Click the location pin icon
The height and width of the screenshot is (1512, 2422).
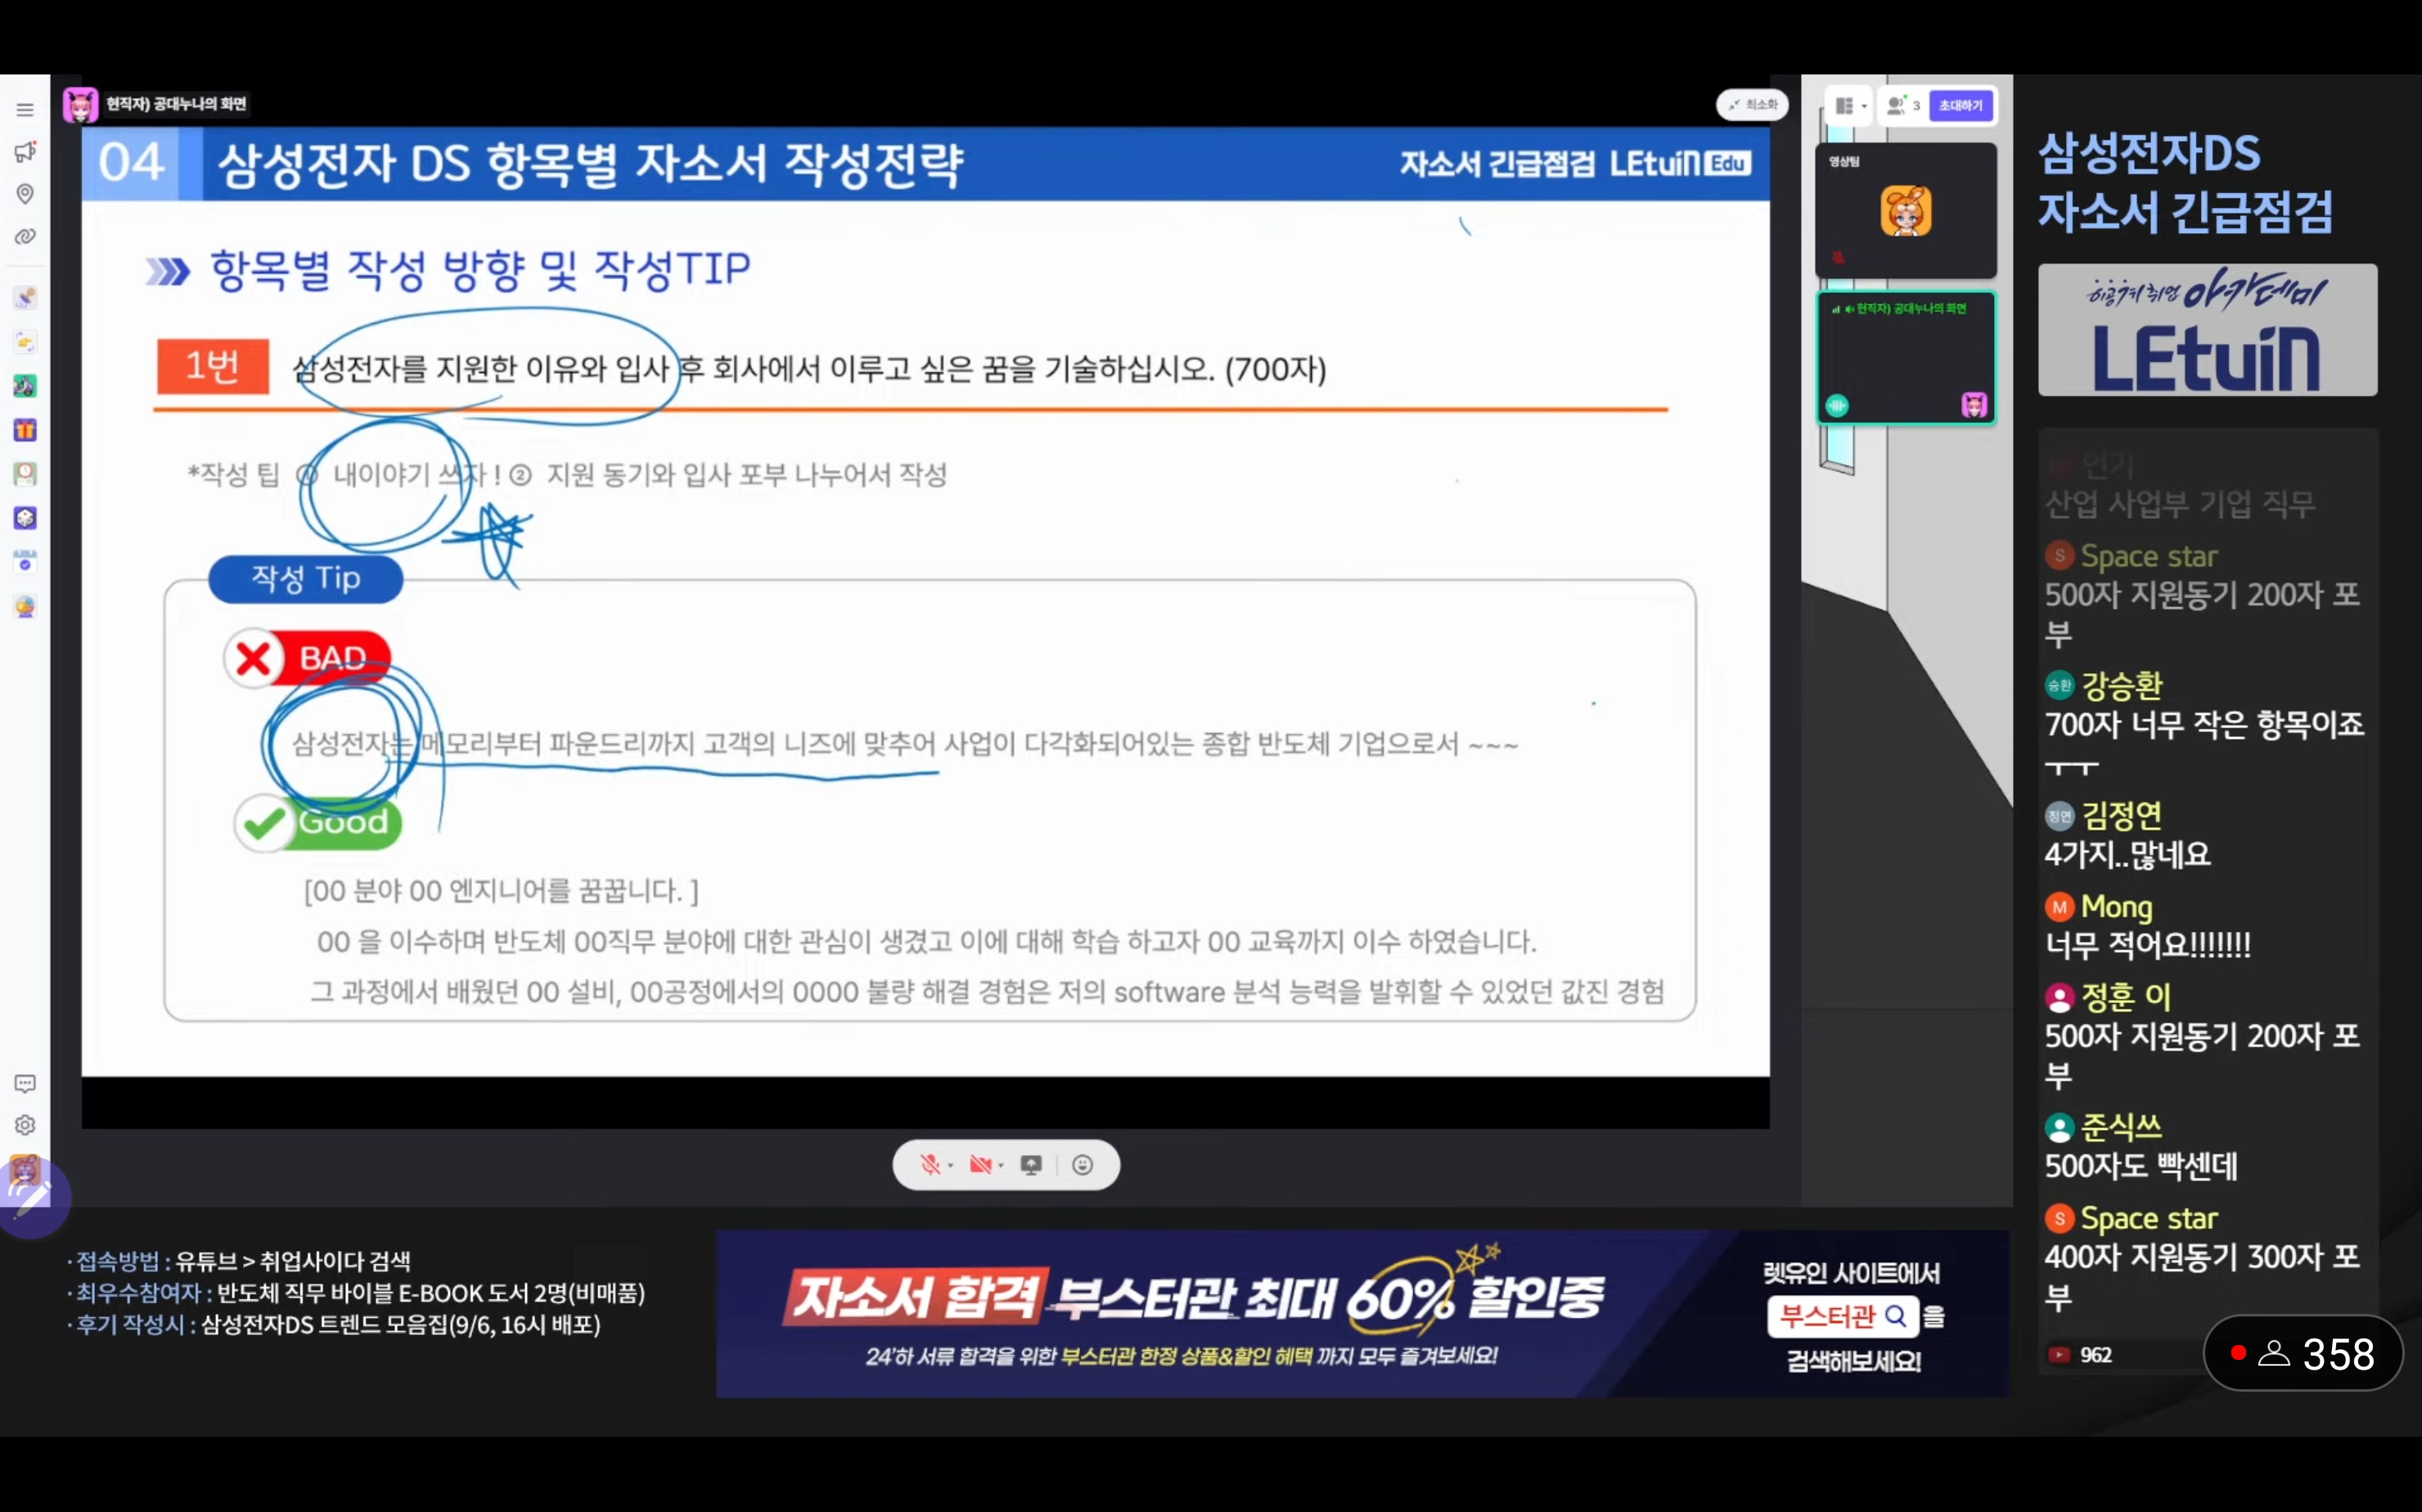point(25,193)
